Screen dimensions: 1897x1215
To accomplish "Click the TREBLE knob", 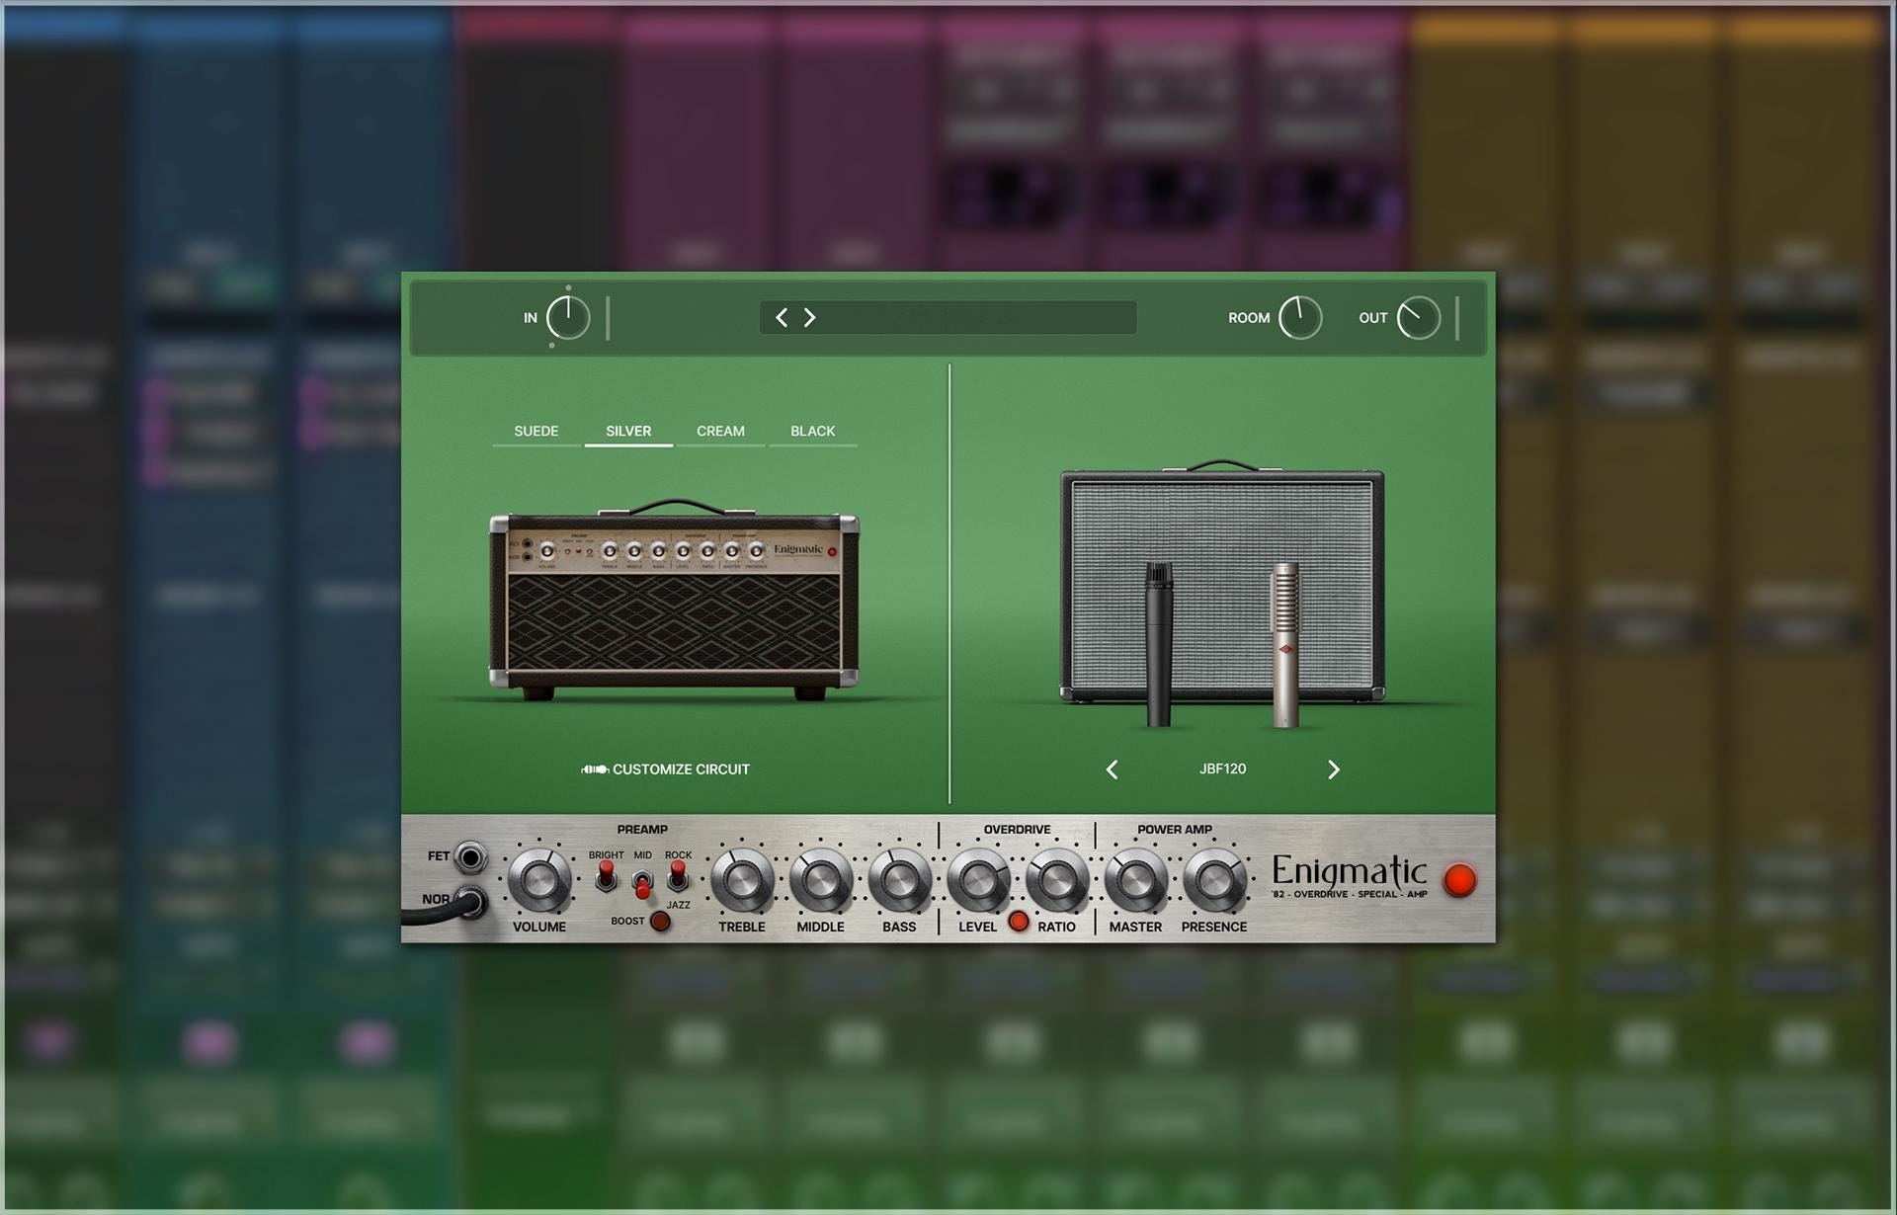I will tap(742, 879).
